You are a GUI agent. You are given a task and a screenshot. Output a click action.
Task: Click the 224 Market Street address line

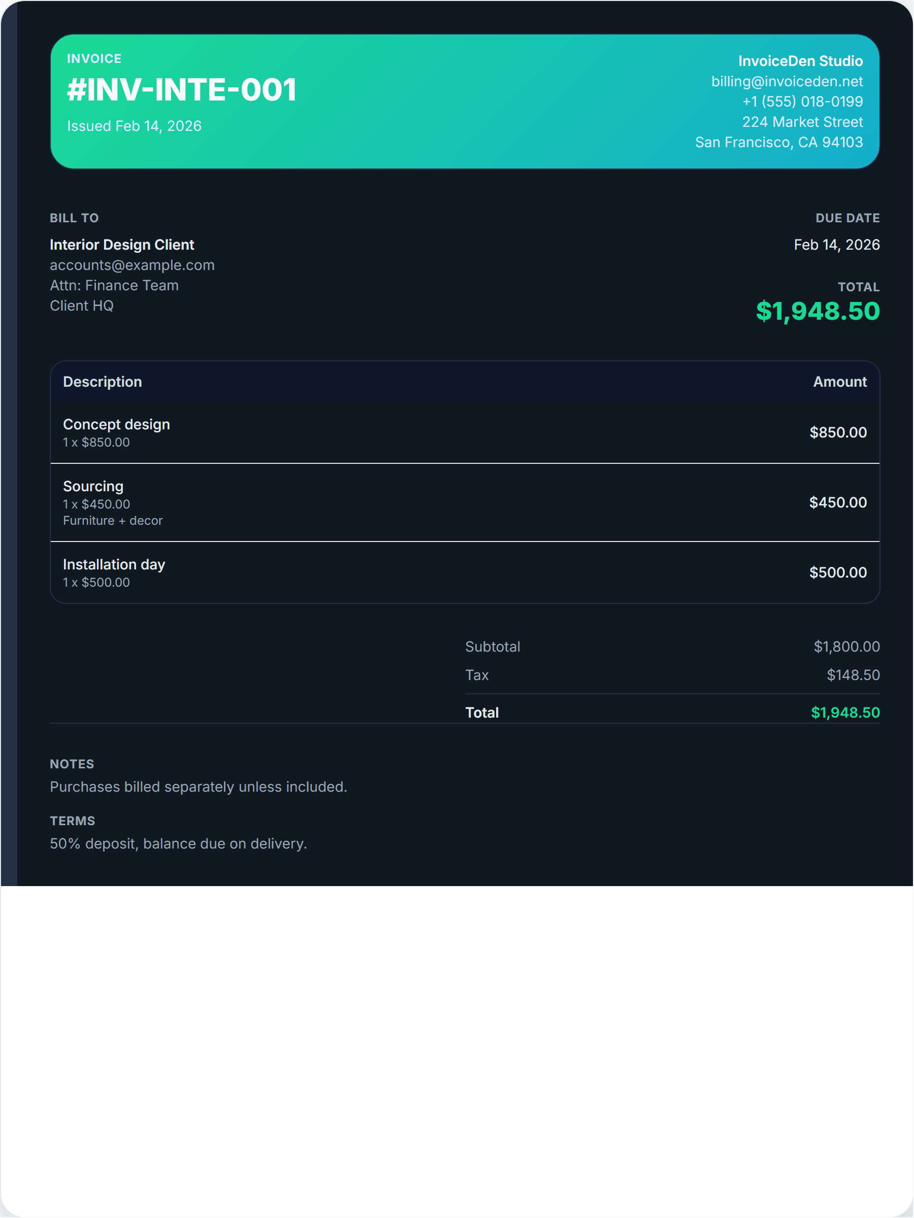point(802,122)
